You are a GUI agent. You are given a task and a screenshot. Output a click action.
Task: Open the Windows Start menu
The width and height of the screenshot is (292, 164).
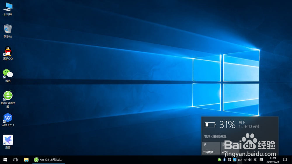(x=5, y=160)
